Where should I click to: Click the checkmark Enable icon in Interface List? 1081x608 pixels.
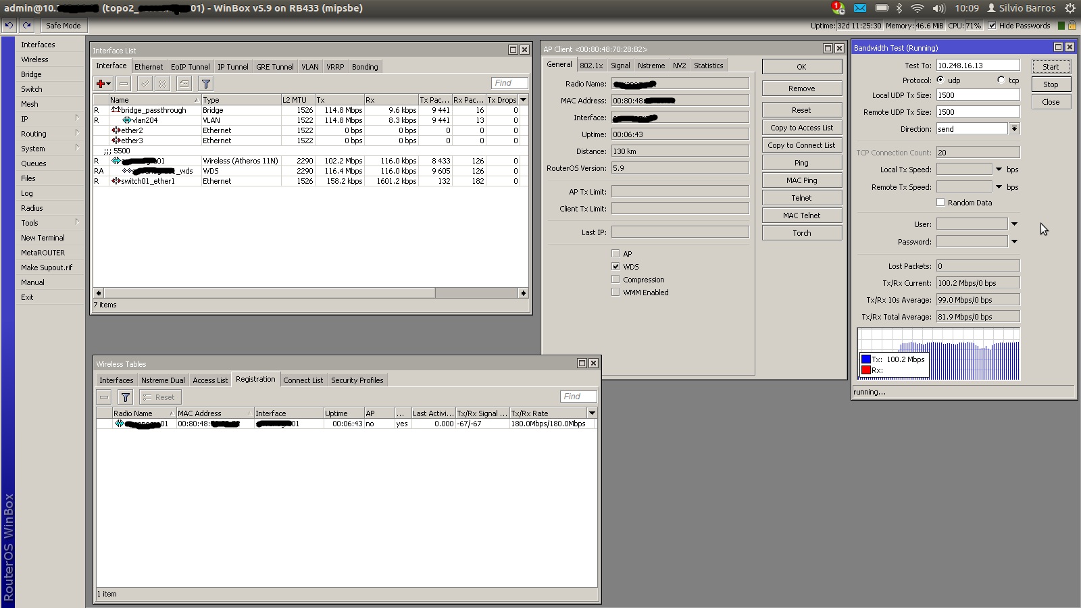[x=145, y=84]
